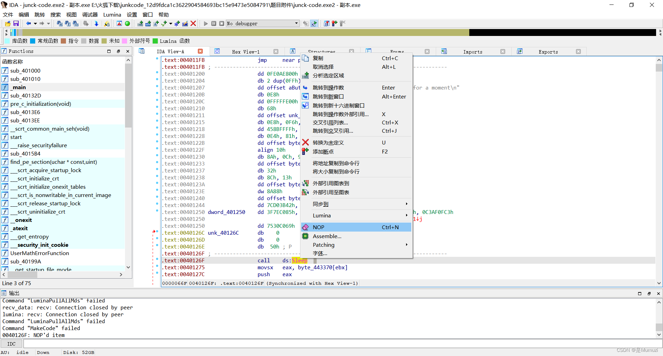Image resolution: width=663 pixels, height=356 pixels.
Task: Click the red X delete toolbar icon
Action: coord(193,24)
